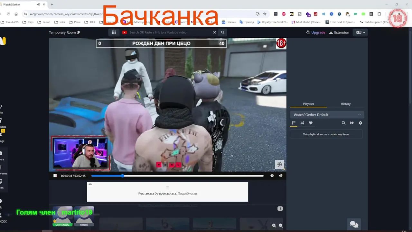
Task: Open the Новини bookmark
Action: 229,22
